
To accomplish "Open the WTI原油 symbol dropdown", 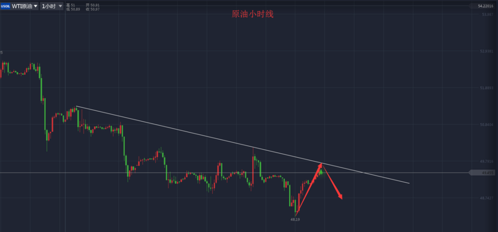I will (25, 6).
